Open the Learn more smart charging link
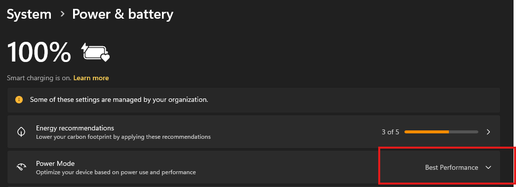Image resolution: width=516 pixels, height=187 pixels. tap(91, 78)
